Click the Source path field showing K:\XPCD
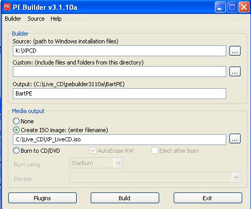The image size is (251, 209). 120,51
